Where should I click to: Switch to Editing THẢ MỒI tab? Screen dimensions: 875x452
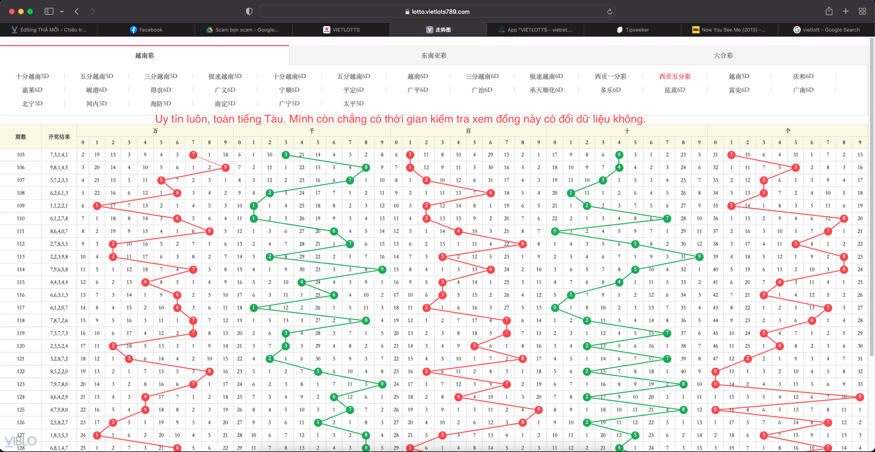coord(49,30)
